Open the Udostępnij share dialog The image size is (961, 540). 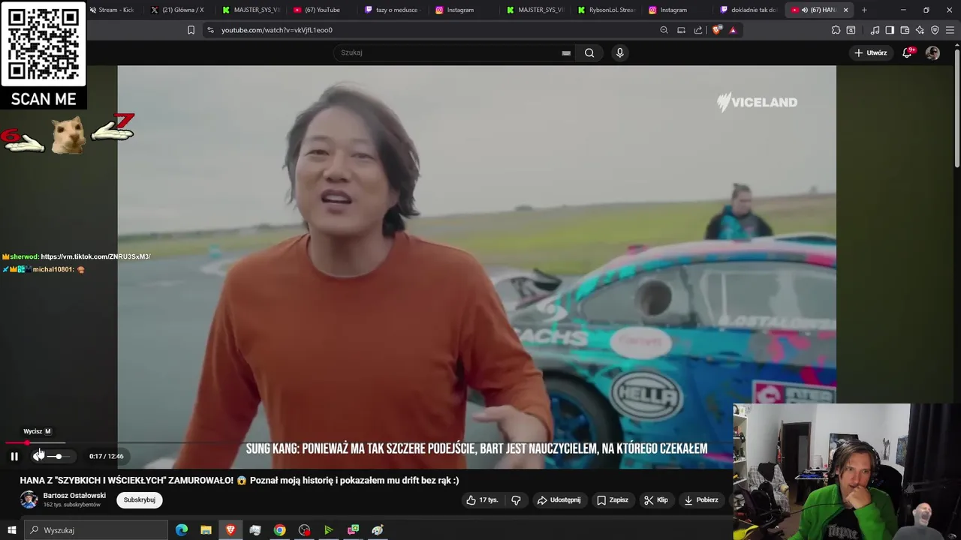coord(559,499)
